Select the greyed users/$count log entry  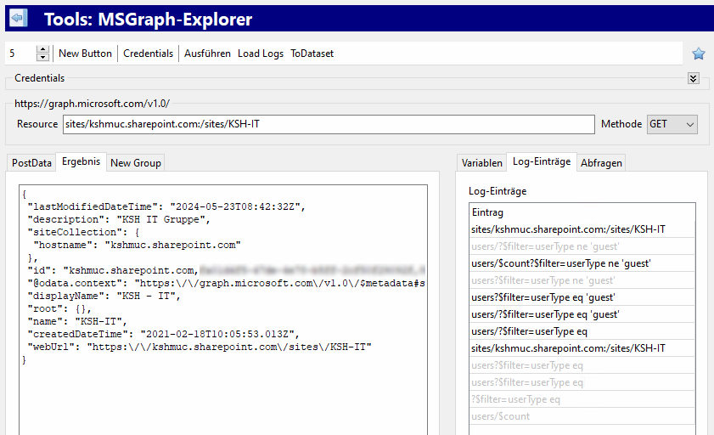501,416
